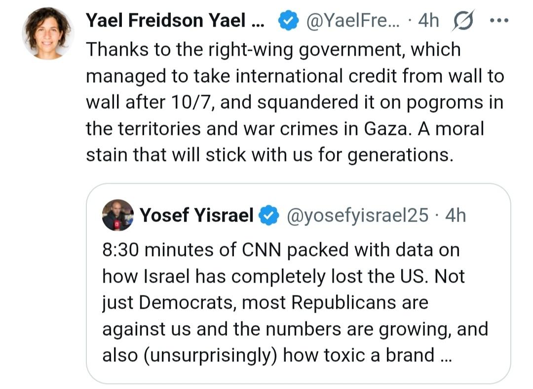Open Yael Freidson's profile picture
This screenshot has width=533, height=389.
pyautogui.click(x=47, y=32)
